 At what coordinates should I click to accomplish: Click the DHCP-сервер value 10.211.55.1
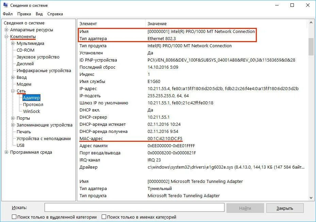pyautogui.click(x=159, y=117)
